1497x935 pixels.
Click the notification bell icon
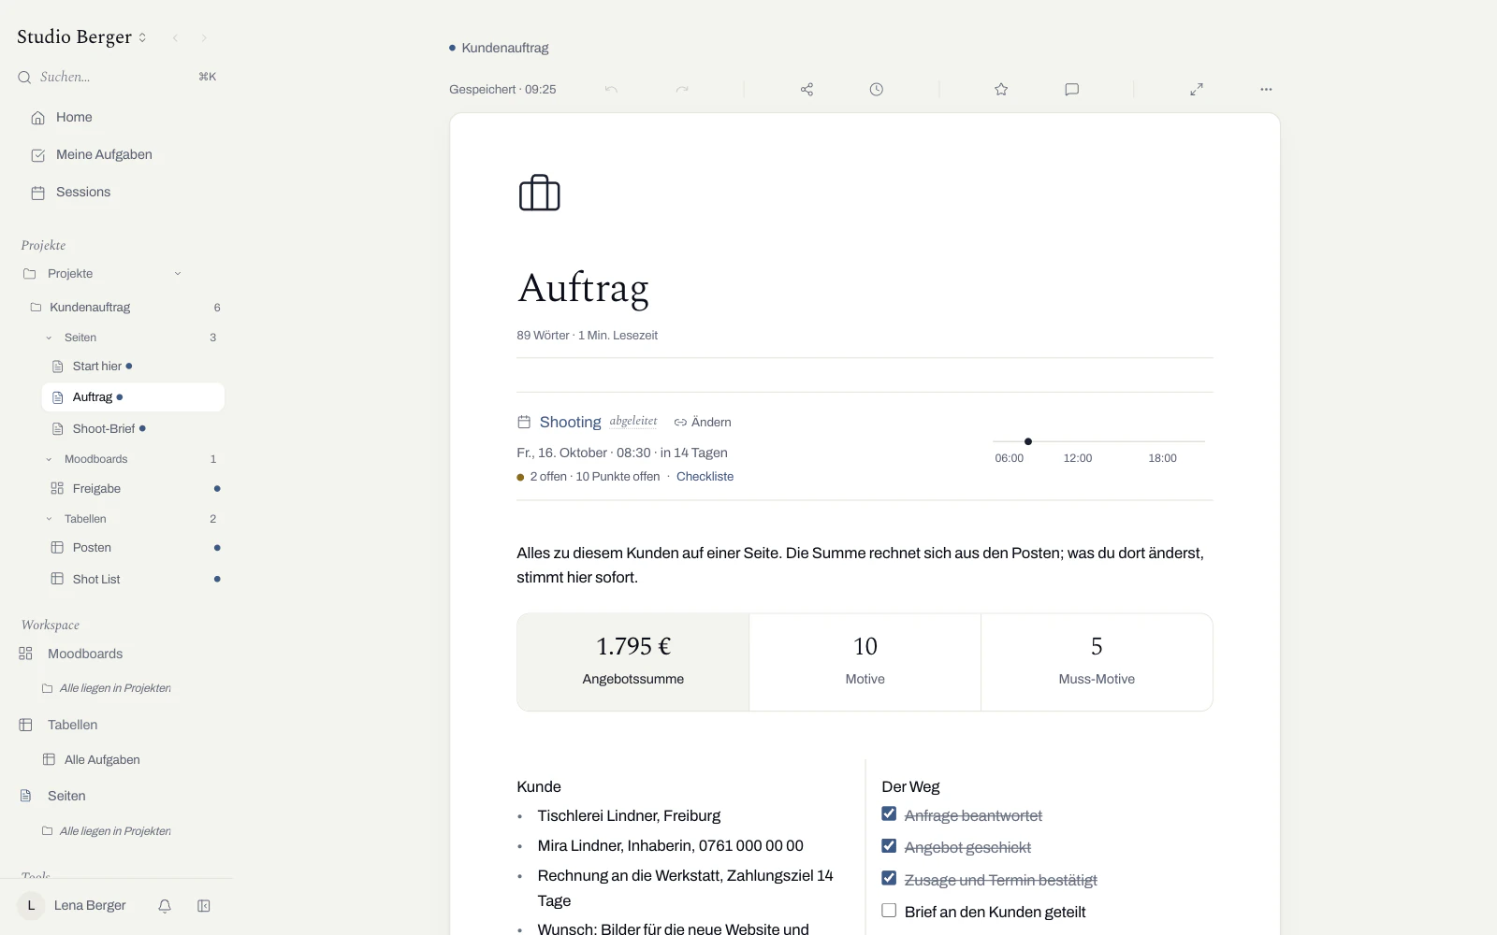(x=165, y=906)
